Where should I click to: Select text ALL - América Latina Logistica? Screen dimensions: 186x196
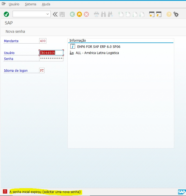97,53
